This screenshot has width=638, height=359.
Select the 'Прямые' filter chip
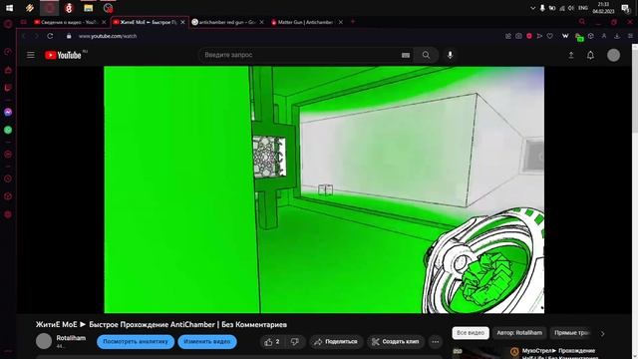coord(571,333)
